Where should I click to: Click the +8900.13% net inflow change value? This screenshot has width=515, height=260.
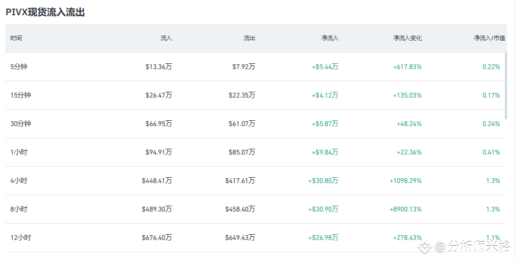pos(405,209)
